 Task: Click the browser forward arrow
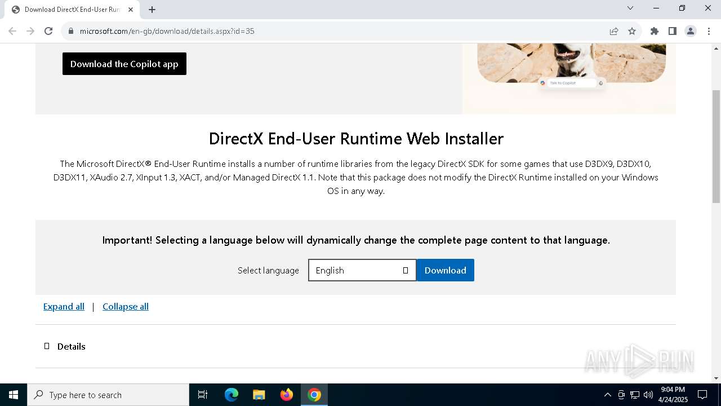pyautogui.click(x=30, y=31)
